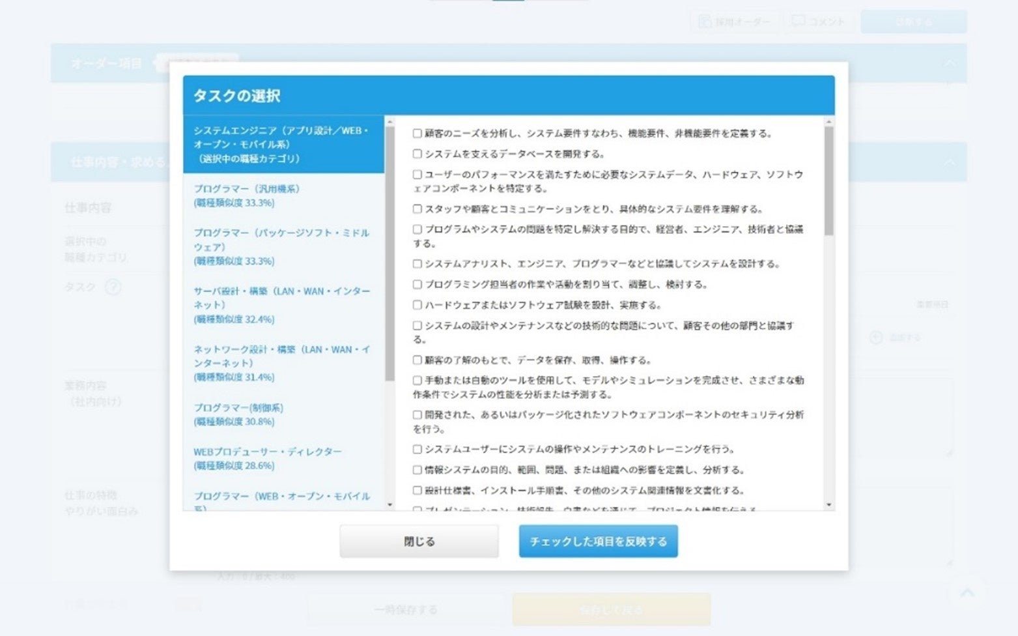The height and width of the screenshot is (636, 1018).
Task: Click the コメント speech bubble icon in background
Action: click(x=797, y=22)
